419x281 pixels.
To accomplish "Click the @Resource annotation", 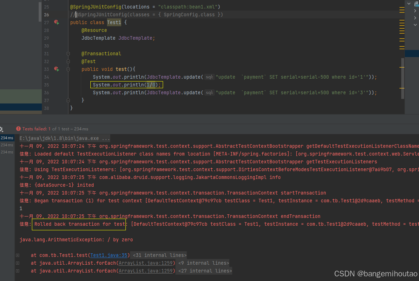I will pos(94,30).
